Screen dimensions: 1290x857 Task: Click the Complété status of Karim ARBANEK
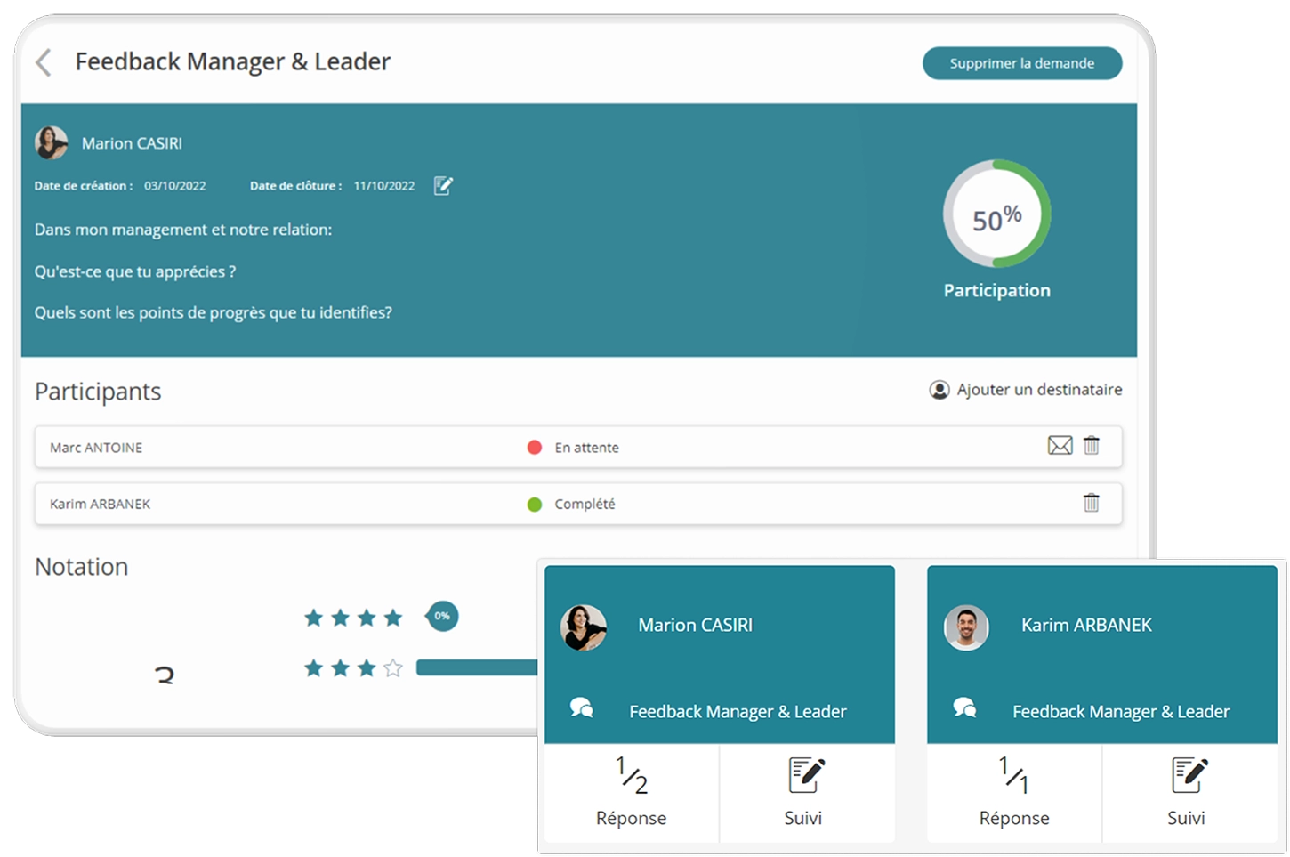(584, 504)
